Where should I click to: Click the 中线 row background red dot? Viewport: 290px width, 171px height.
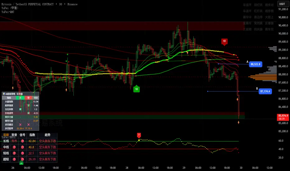[x=14, y=147]
